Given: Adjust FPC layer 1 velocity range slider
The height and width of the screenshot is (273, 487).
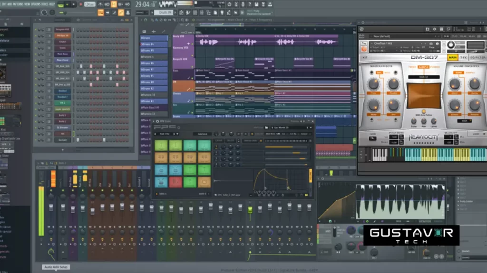Looking at the screenshot, I should (x=286, y=147).
